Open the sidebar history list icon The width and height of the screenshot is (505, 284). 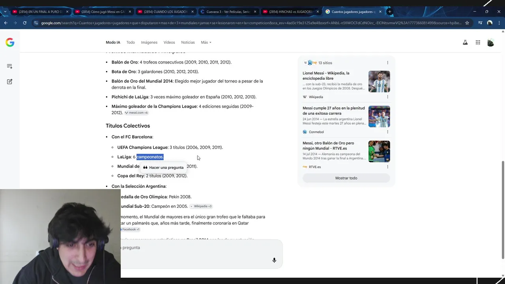pyautogui.click(x=9, y=66)
